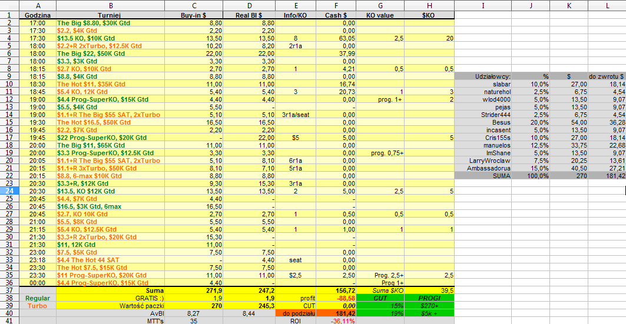Viewport: 626px width, 324px height.
Task: Select row 24 header
Action: pyautogui.click(x=9, y=191)
